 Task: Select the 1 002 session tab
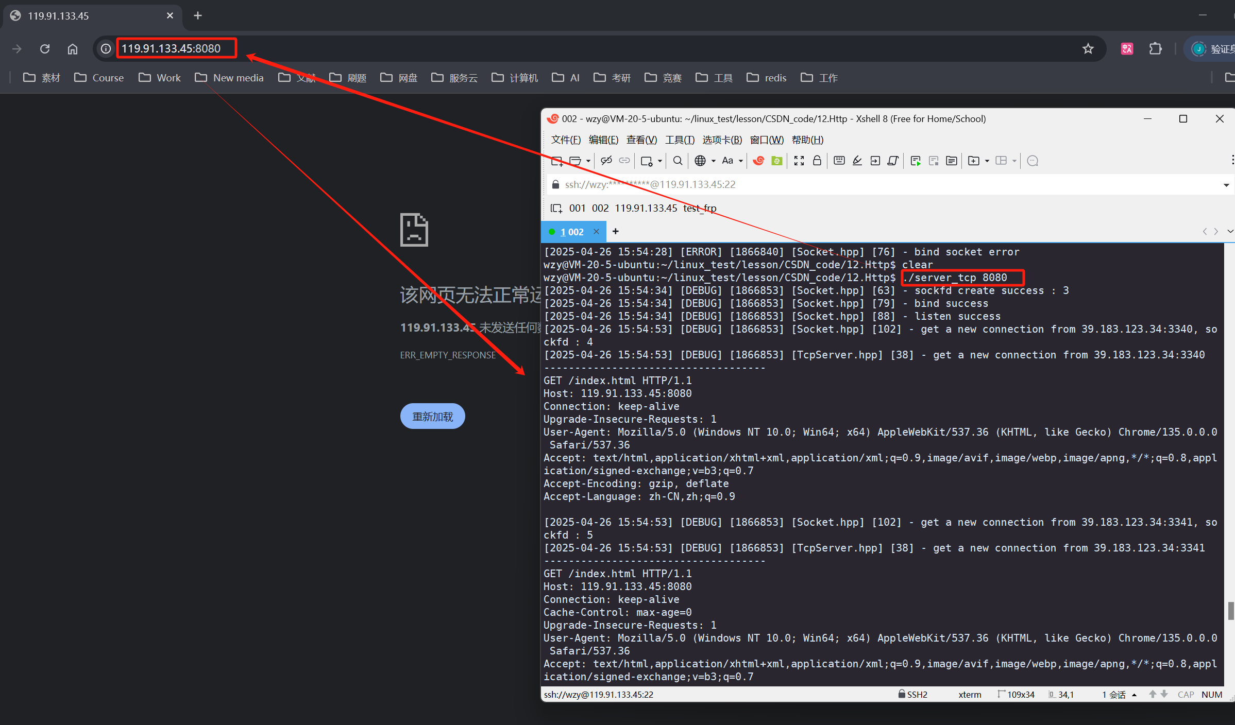click(x=571, y=232)
